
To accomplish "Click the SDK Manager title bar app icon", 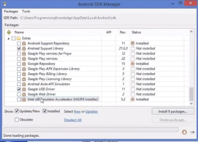I will (5, 4).
